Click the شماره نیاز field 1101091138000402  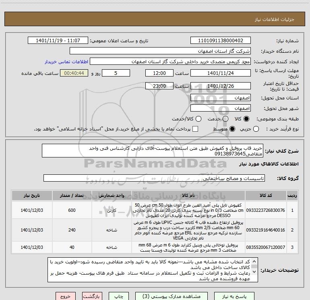pyautogui.click(x=221, y=41)
